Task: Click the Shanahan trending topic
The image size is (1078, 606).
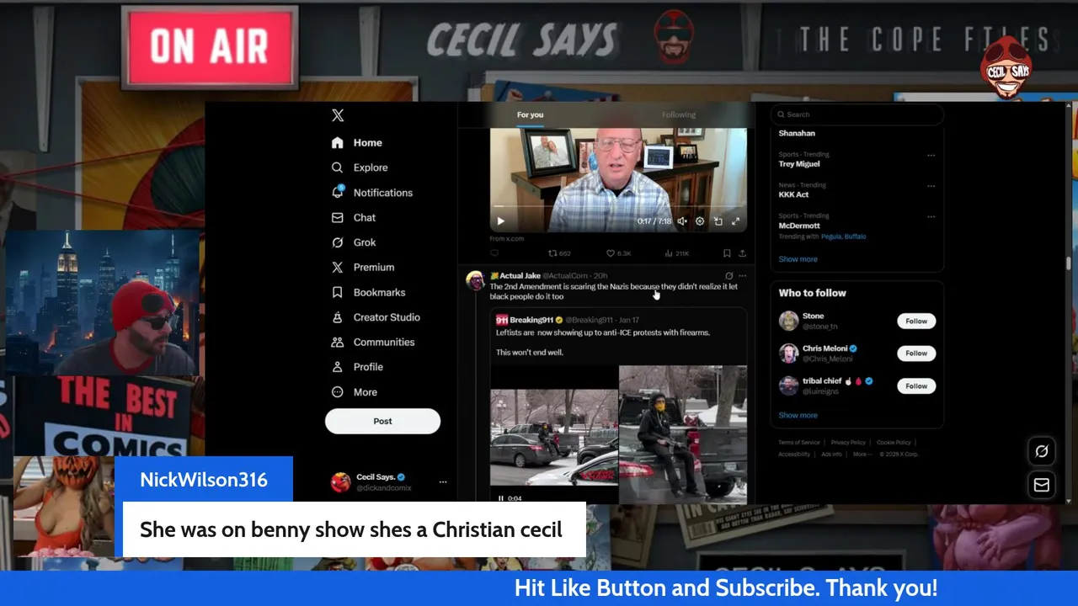Action: point(797,133)
